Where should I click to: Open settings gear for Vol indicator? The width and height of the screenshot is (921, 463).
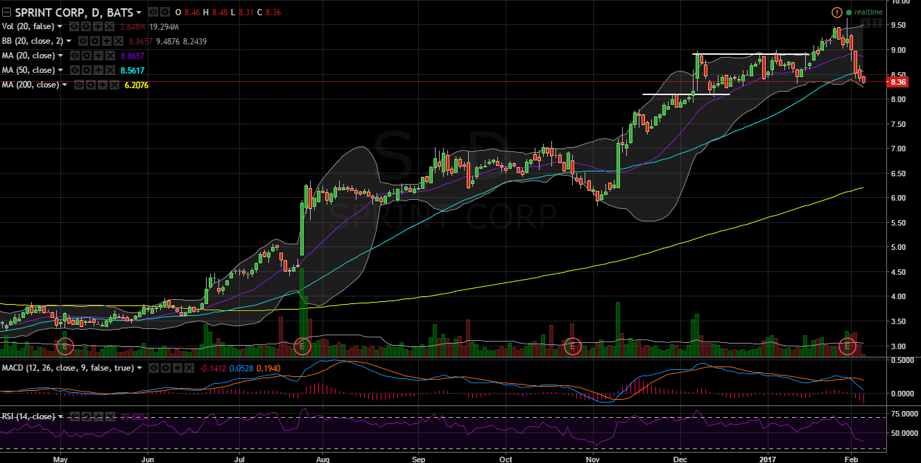tap(87, 27)
